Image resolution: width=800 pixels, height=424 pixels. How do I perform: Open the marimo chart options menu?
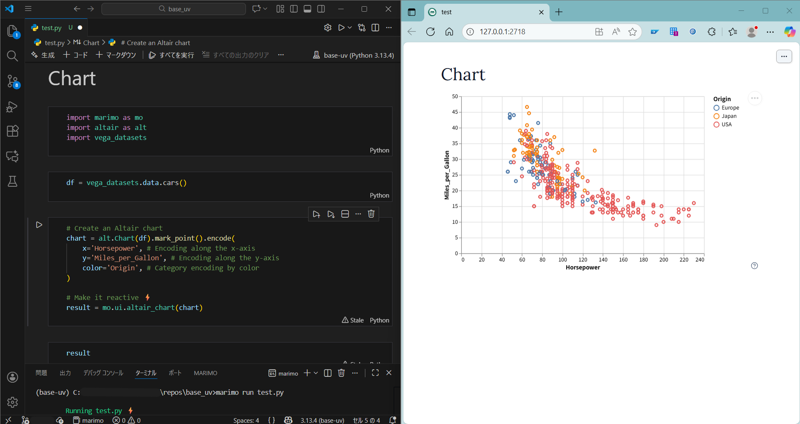(754, 98)
